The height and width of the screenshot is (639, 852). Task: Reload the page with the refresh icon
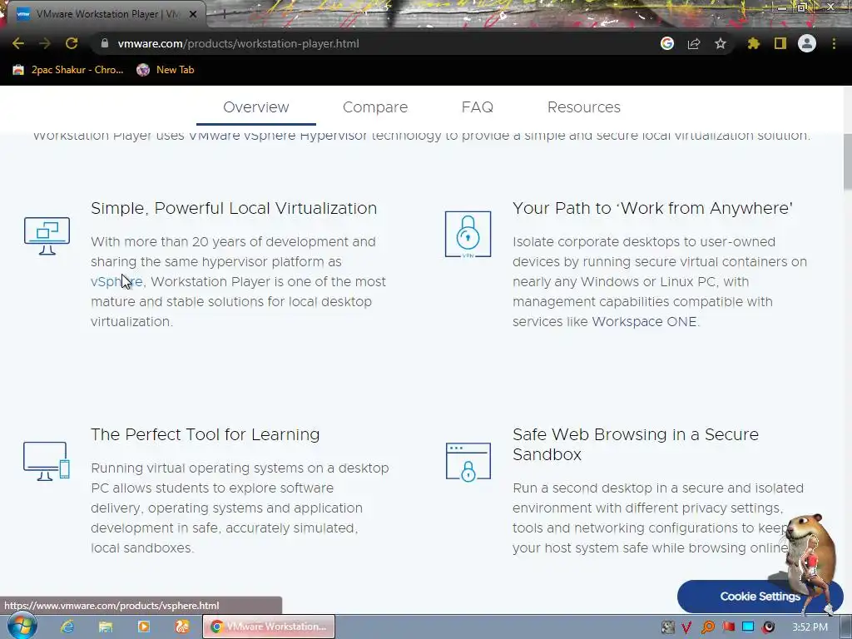click(x=72, y=43)
